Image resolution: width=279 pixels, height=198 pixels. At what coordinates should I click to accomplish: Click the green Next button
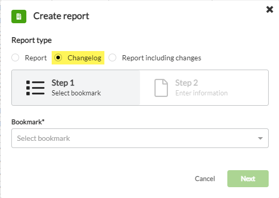pos(248,178)
